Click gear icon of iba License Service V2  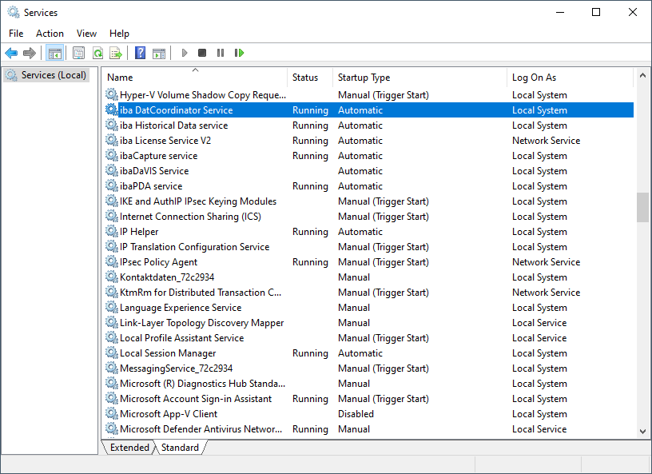click(111, 140)
